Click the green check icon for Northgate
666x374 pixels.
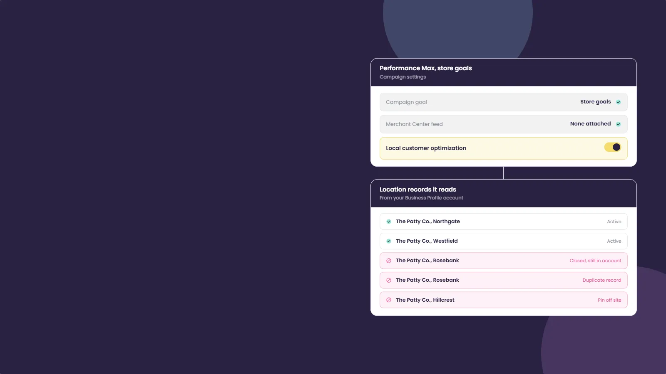click(389, 221)
